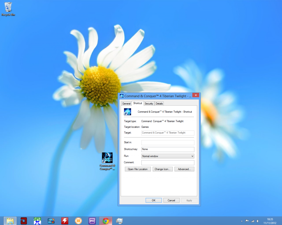Launch the red lightning bolt app on taskbar
The image size is (282, 225).
[x=65, y=221]
